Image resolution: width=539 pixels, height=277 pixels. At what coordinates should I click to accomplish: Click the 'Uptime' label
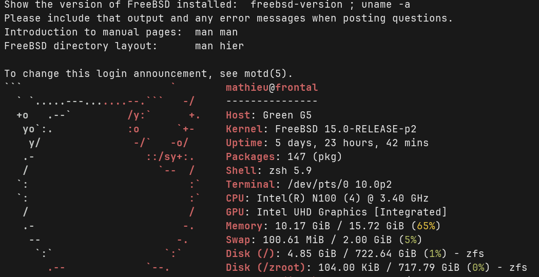pos(244,143)
